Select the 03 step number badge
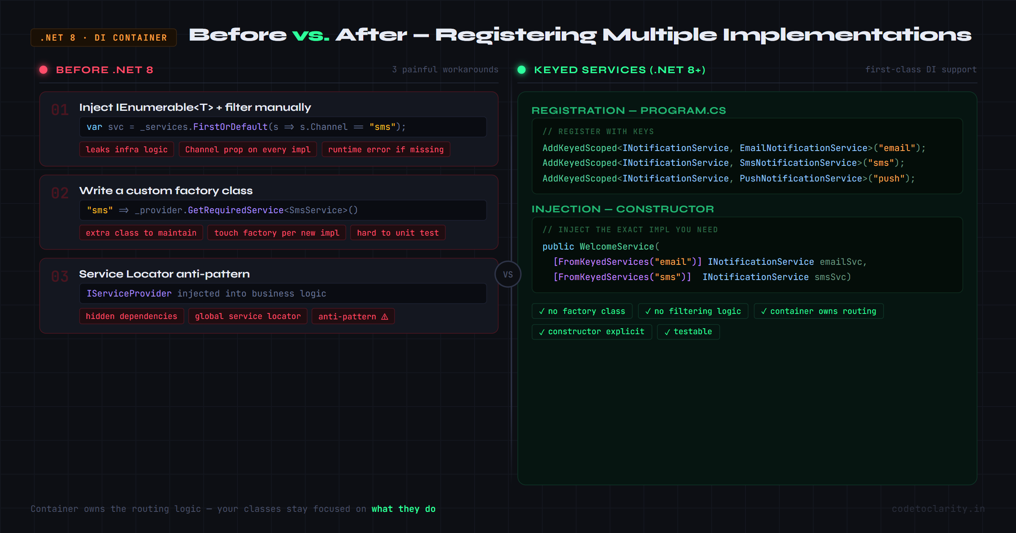The image size is (1016, 533). click(x=59, y=276)
